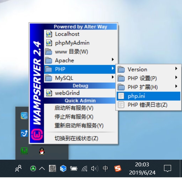
Task: Click the folder icon beside Apache
Action: [x=48, y=60]
